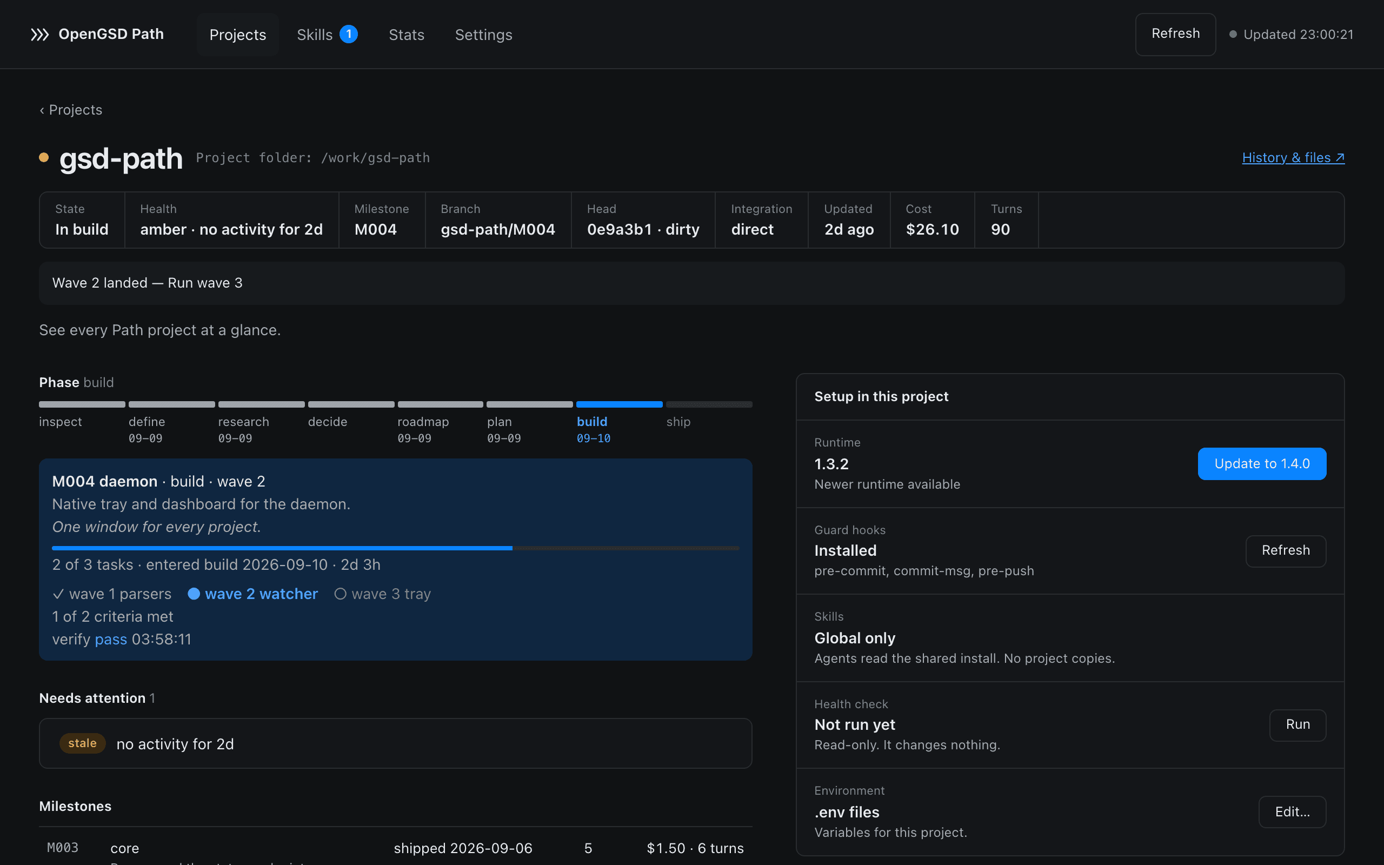Click the Integration 'direct' value
This screenshot has height=865, width=1384.
(x=752, y=229)
